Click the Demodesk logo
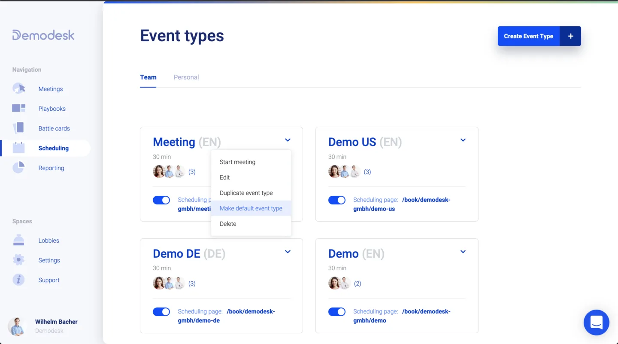Screen dimensions: 618x344 click(x=43, y=35)
